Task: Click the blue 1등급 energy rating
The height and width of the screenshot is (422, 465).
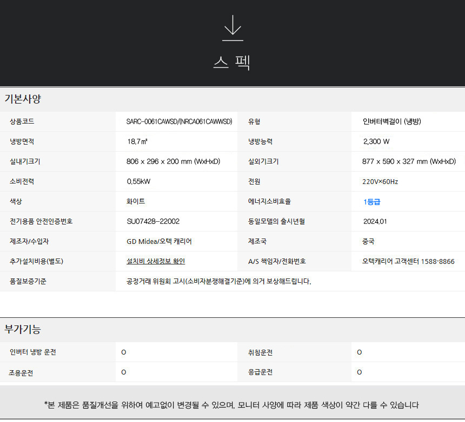Action: (x=371, y=202)
